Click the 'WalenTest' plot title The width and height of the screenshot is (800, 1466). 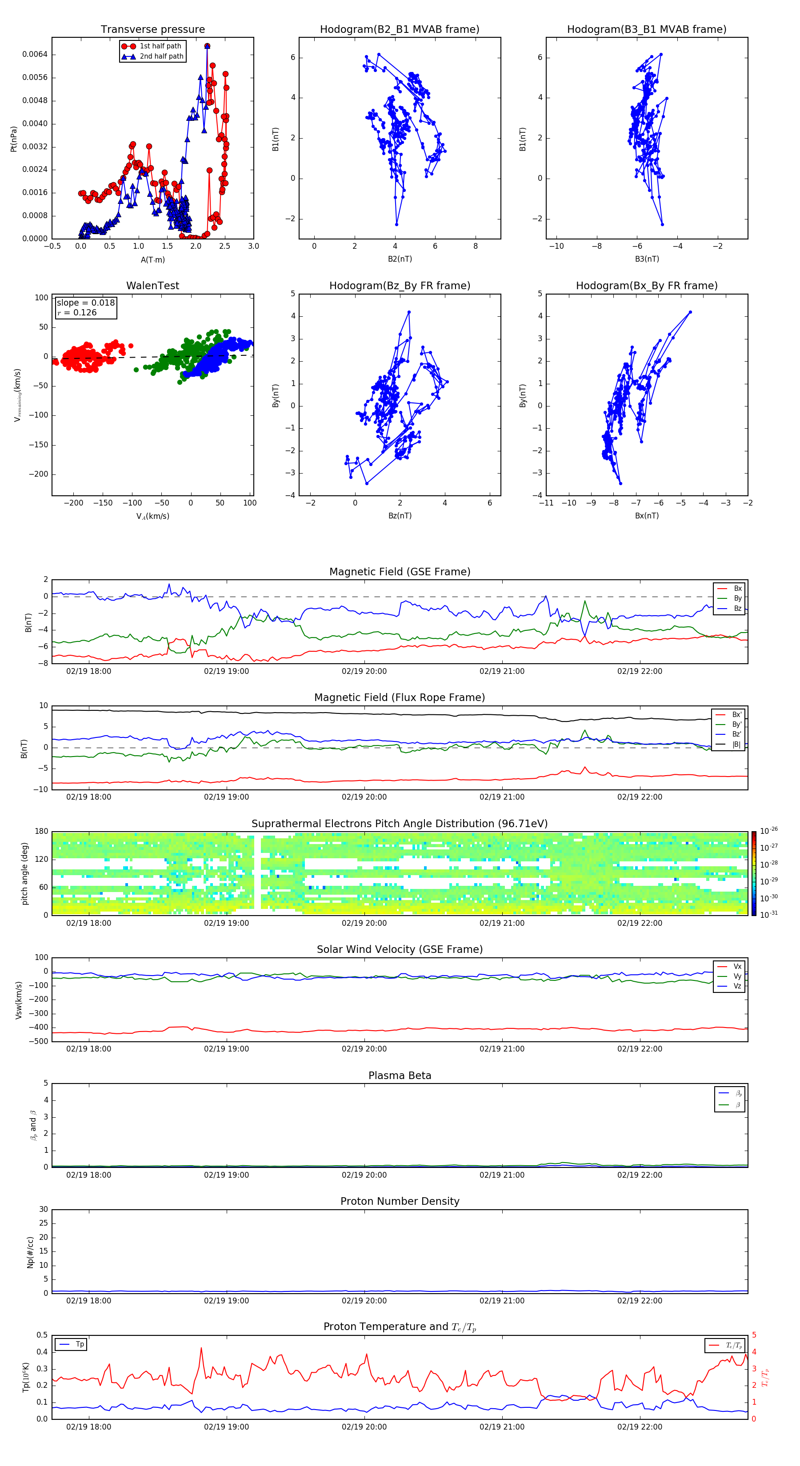coord(152,286)
